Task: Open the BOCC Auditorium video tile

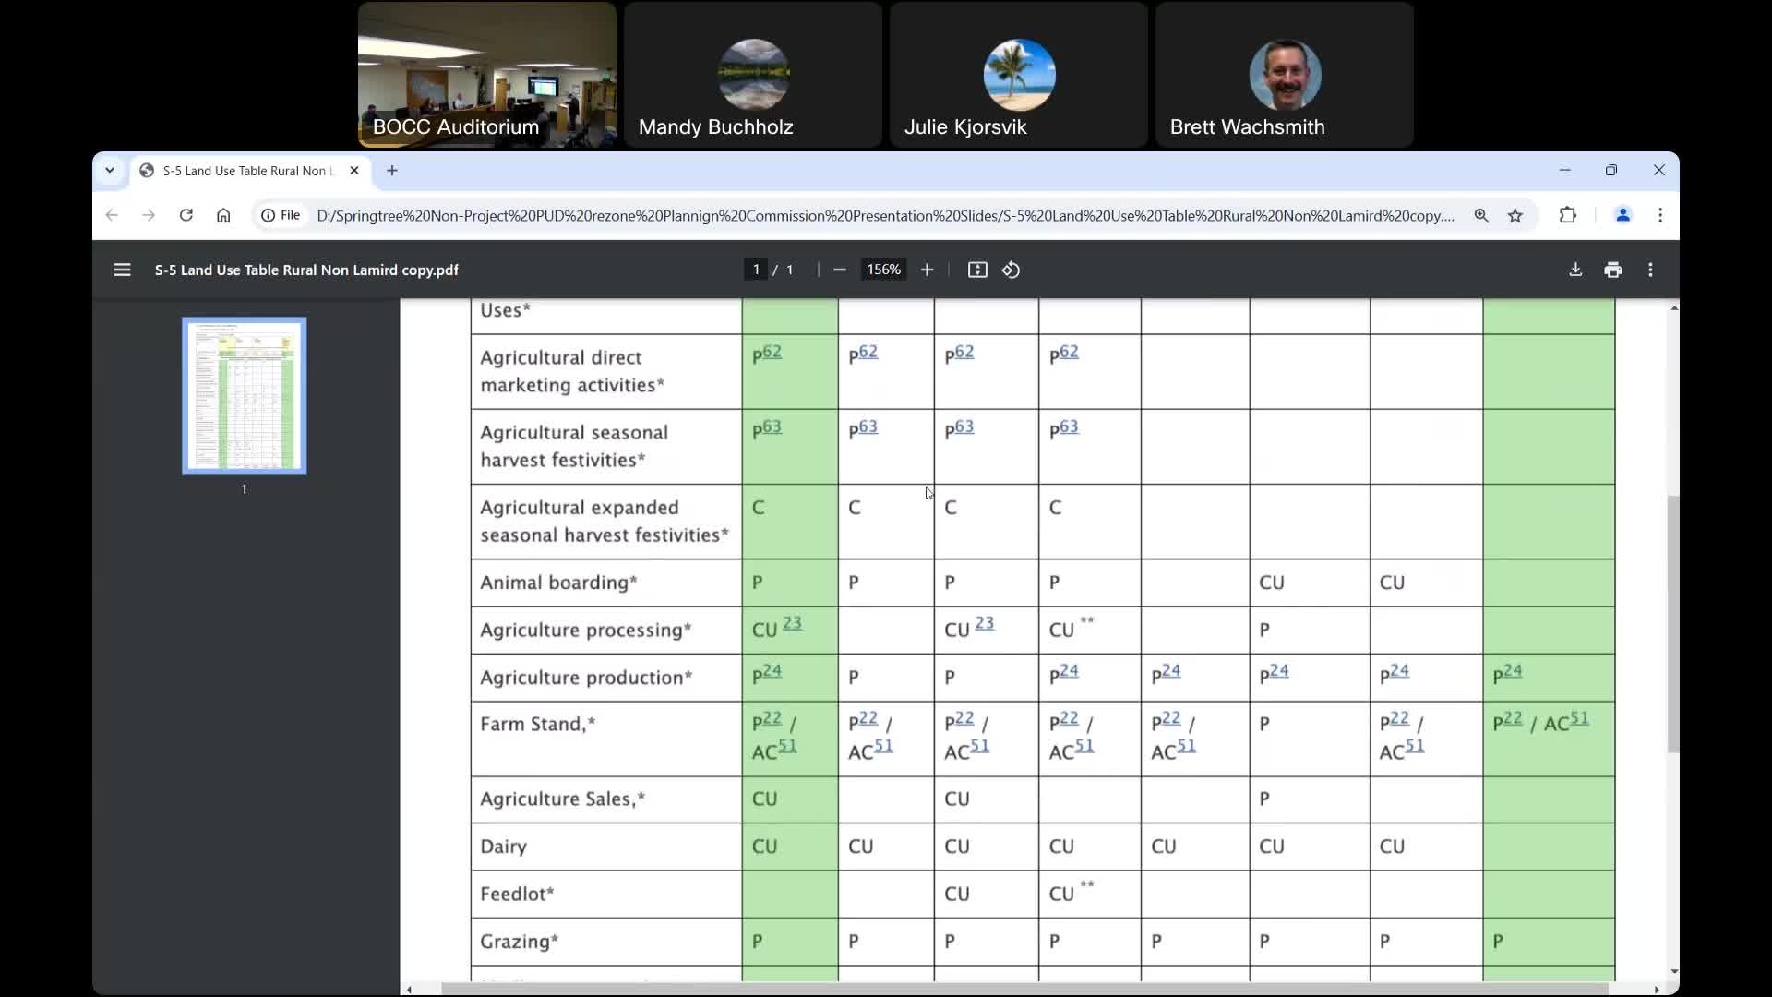Action: pos(487,74)
